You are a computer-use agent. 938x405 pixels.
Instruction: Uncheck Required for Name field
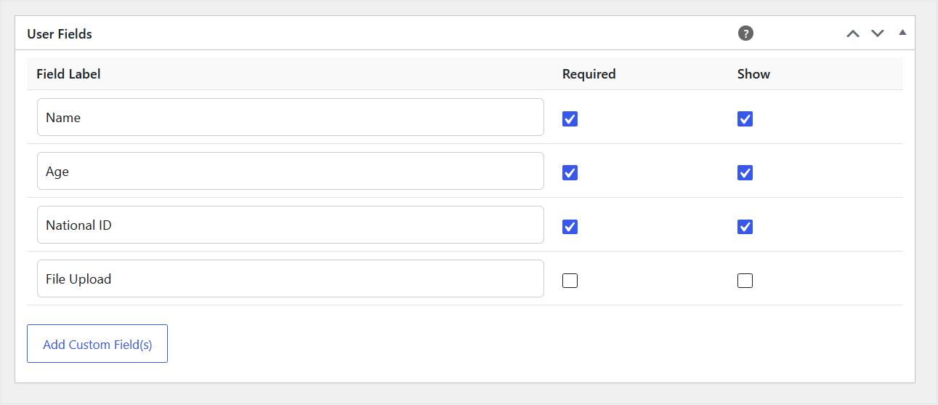pyautogui.click(x=570, y=119)
